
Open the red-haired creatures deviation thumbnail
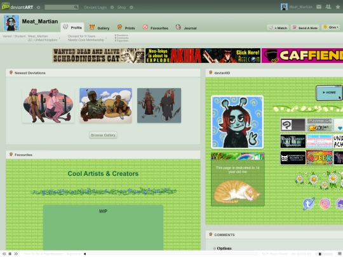tap(159, 105)
